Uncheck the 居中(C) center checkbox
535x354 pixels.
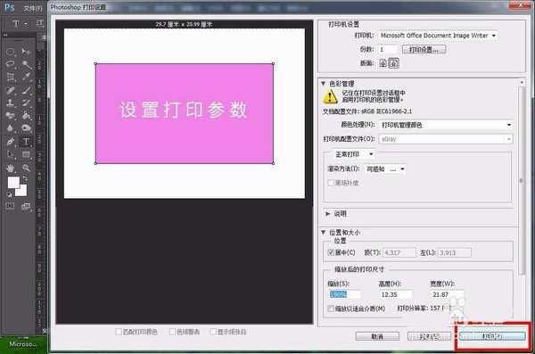pyautogui.click(x=331, y=252)
